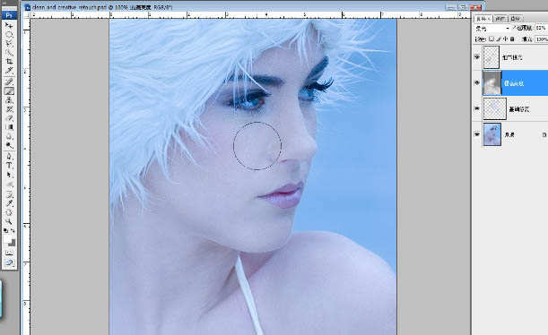Toggle lock position
Screen dimensions: 548x335
(x=506, y=39)
